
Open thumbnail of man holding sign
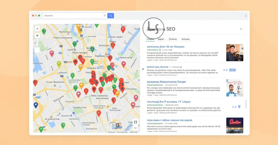(x=235, y=88)
